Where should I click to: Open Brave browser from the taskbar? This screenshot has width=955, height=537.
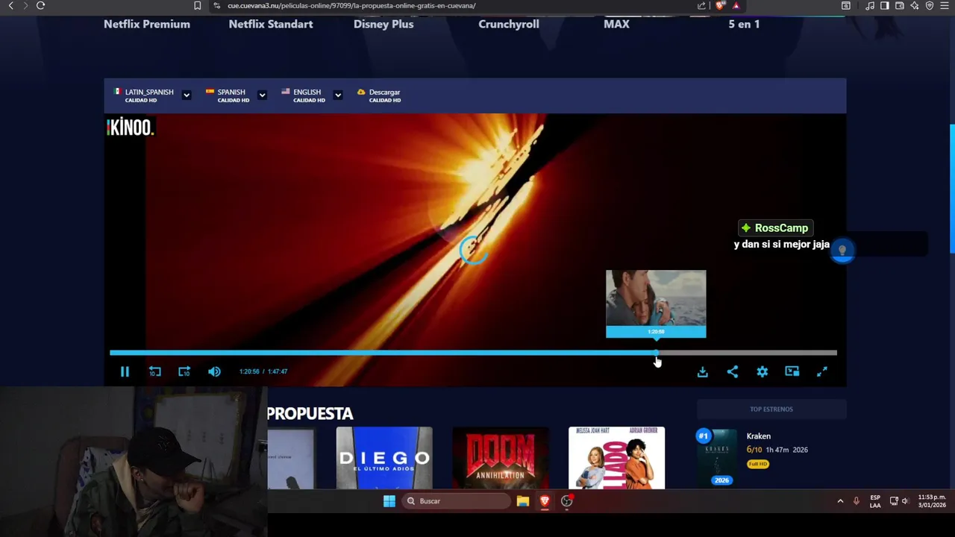coord(545,501)
